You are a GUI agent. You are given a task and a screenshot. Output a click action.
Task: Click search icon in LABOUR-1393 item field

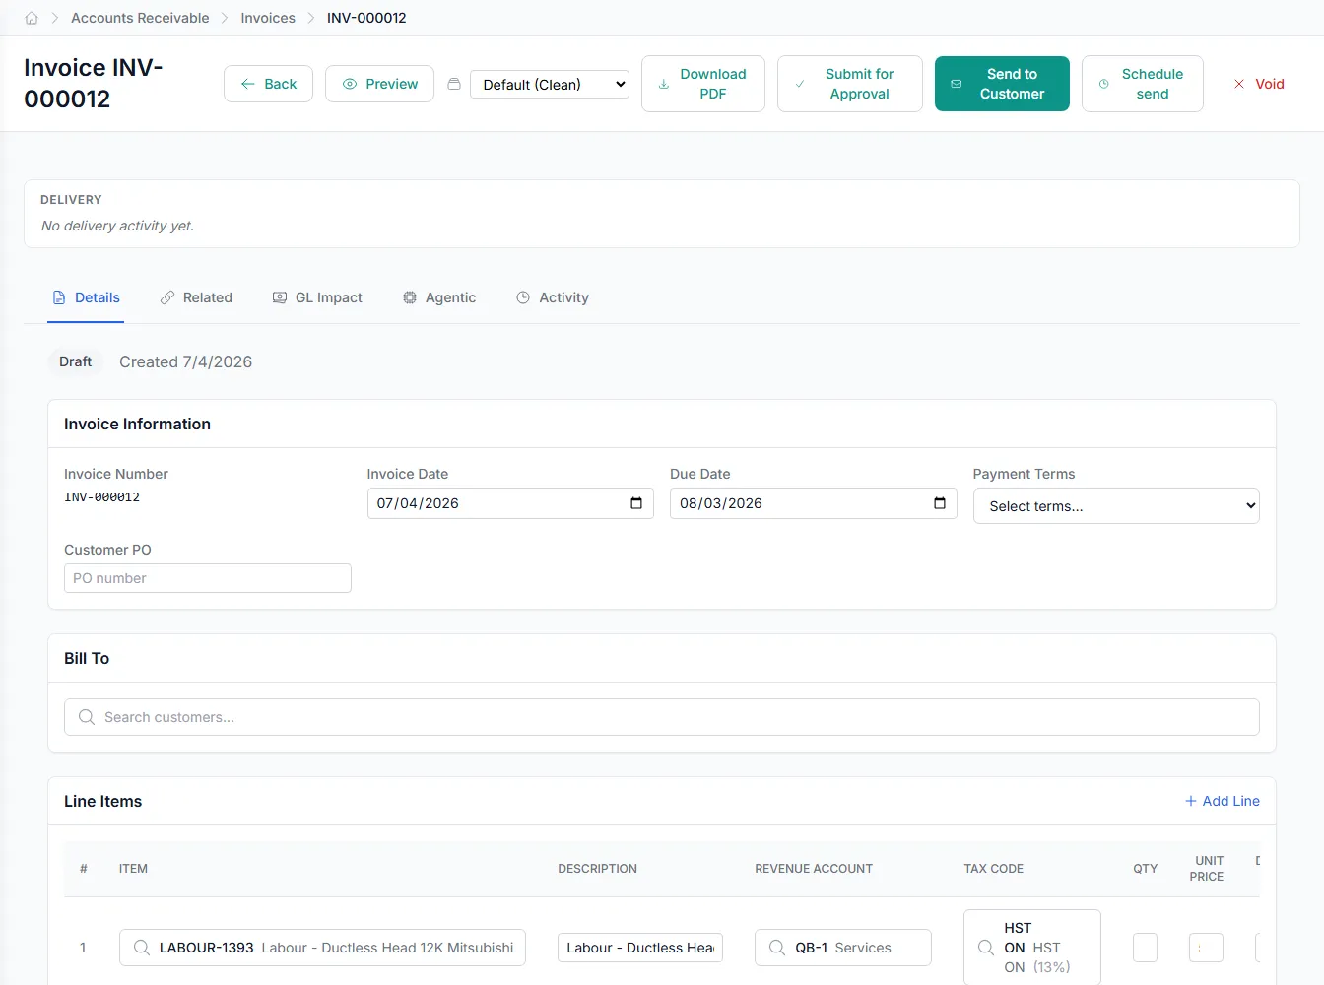pos(142,948)
